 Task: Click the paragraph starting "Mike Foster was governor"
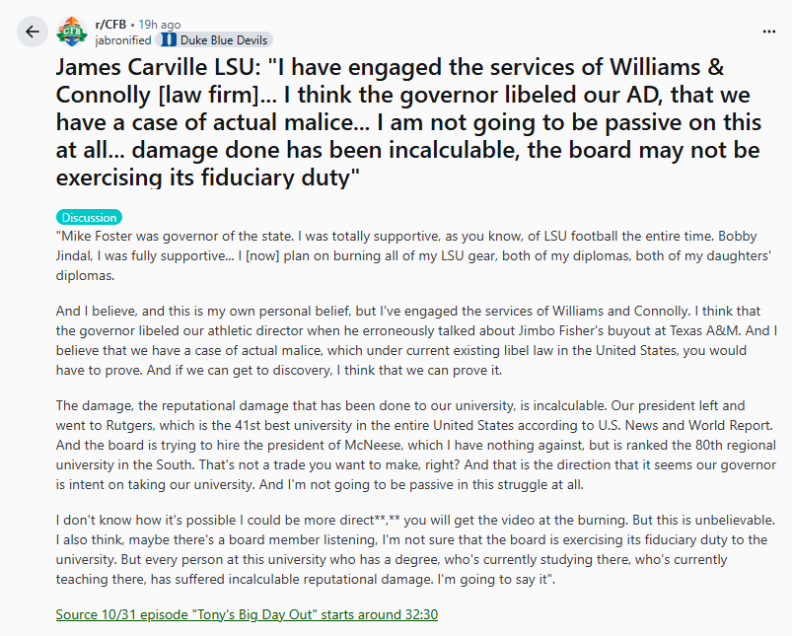click(x=395, y=256)
